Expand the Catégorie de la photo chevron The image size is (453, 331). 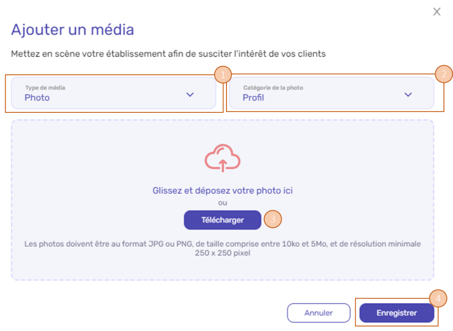[408, 95]
